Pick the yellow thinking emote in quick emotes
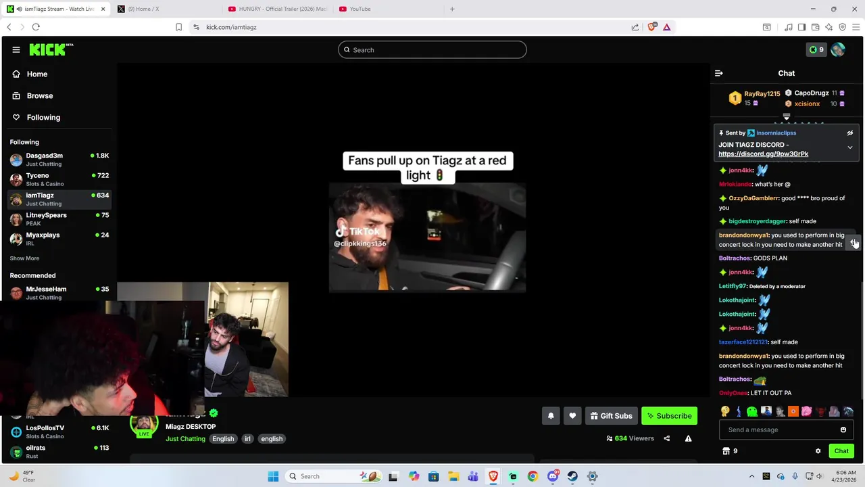 pyautogui.click(x=725, y=411)
